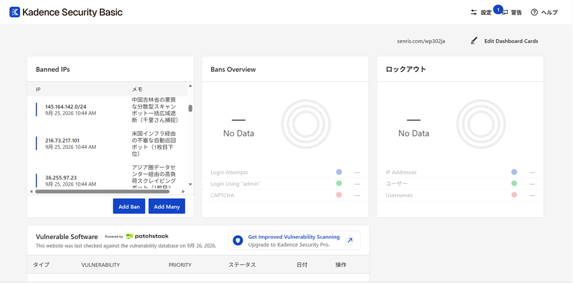Viewport: 573px width, 283px height.
Task: Click the Bans Overview donut chart
Action: (x=306, y=124)
